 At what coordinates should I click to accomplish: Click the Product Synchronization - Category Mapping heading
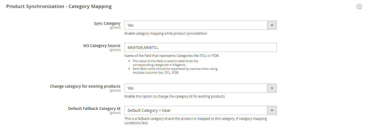coord(59,7)
